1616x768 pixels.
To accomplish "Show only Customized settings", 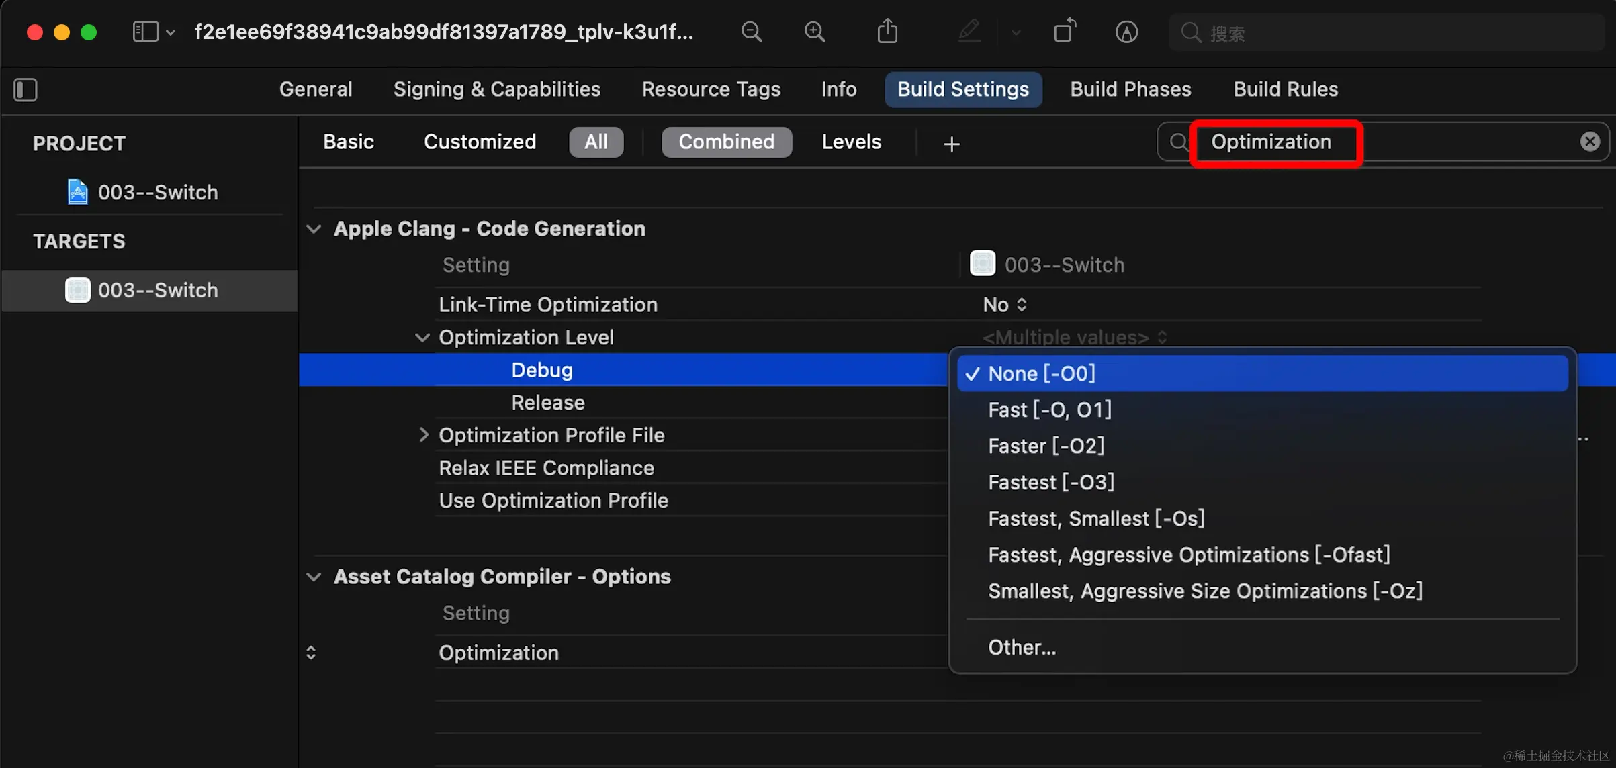I will (x=480, y=142).
